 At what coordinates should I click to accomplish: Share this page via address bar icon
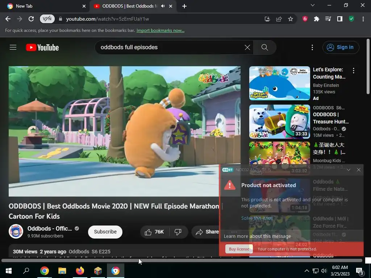point(279,19)
